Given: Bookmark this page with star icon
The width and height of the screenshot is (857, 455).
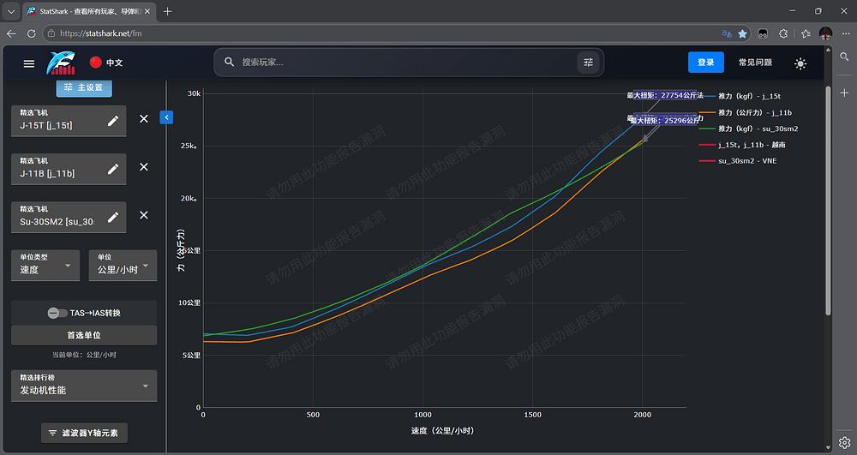Looking at the screenshot, I should [x=743, y=33].
